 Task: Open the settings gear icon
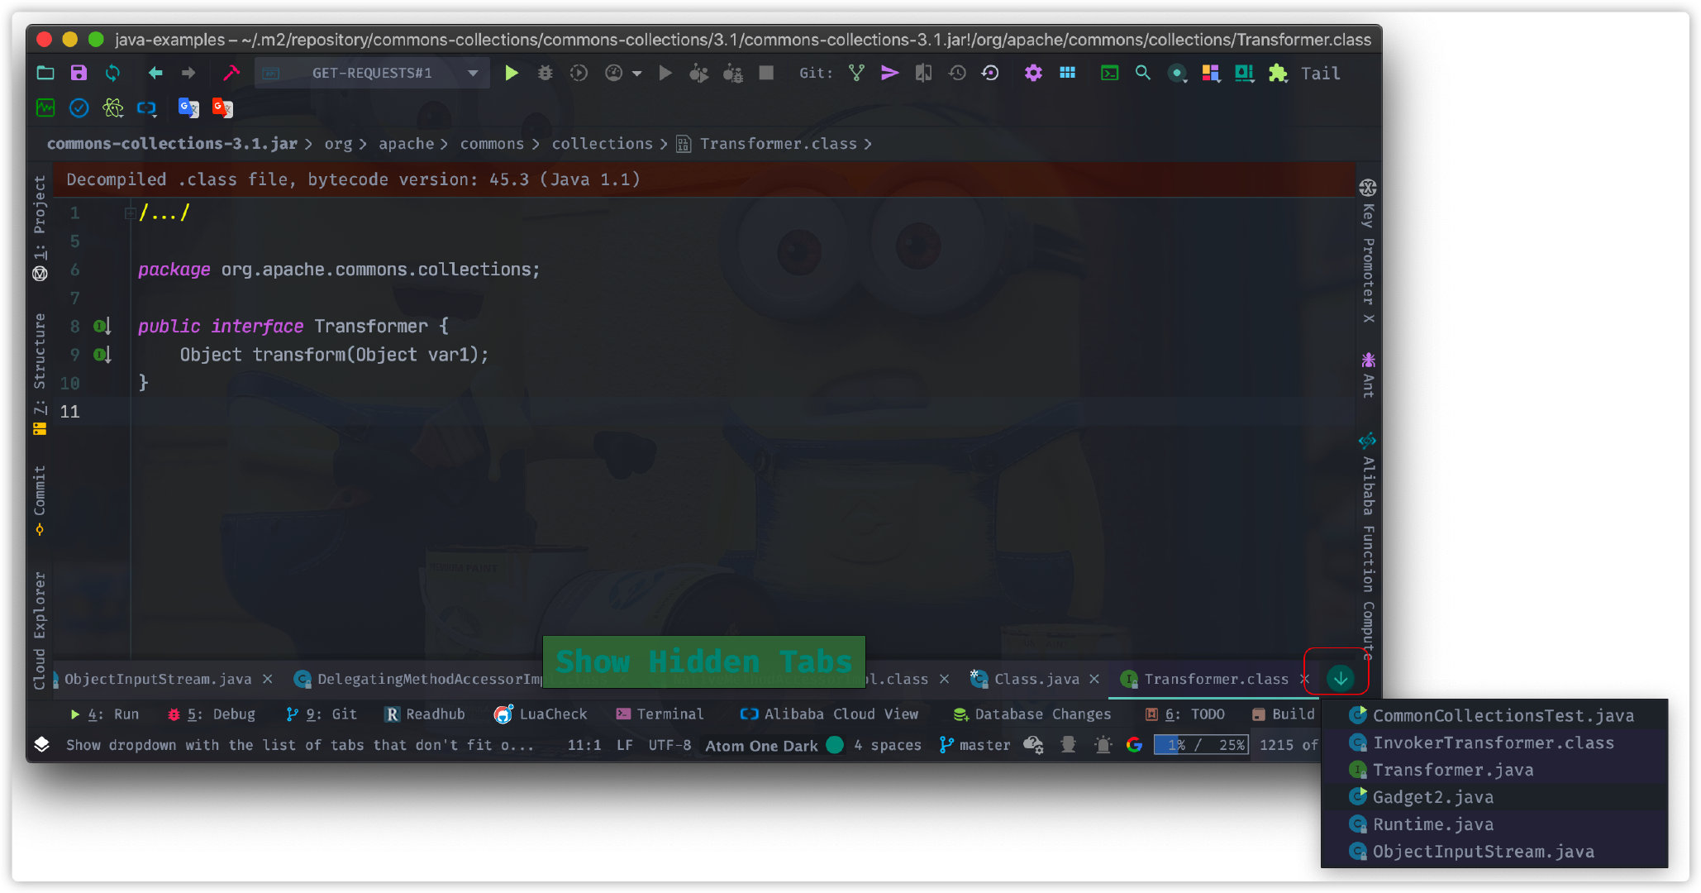[1033, 74]
